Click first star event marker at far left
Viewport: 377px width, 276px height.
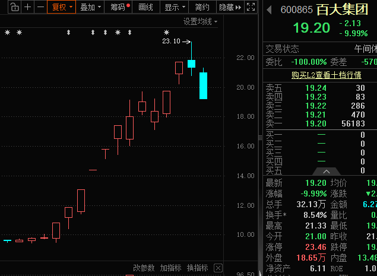(x=8, y=32)
